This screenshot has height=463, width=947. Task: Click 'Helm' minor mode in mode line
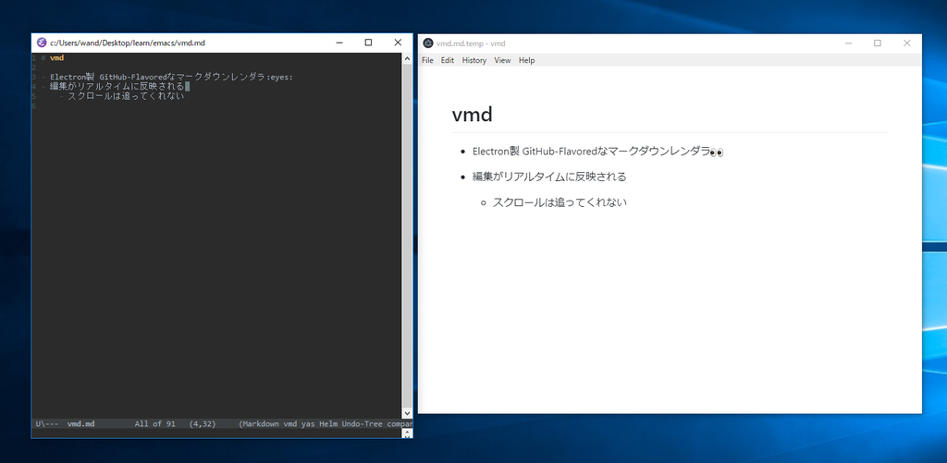click(327, 424)
